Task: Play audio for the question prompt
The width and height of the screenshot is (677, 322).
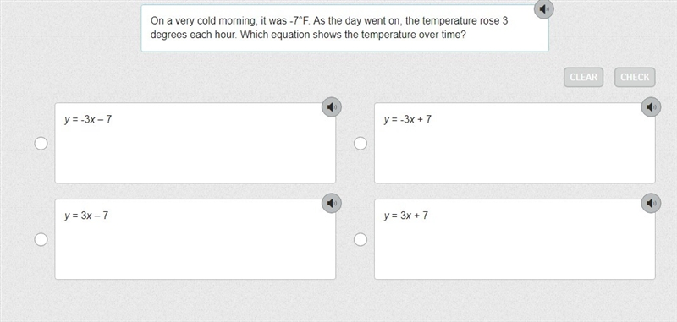Action: coord(544,9)
